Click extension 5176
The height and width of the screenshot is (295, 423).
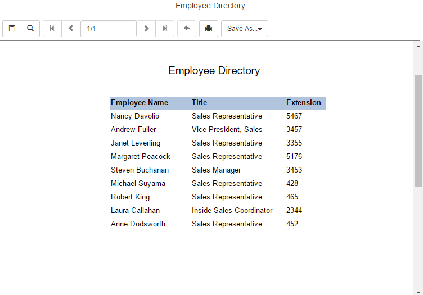point(294,157)
